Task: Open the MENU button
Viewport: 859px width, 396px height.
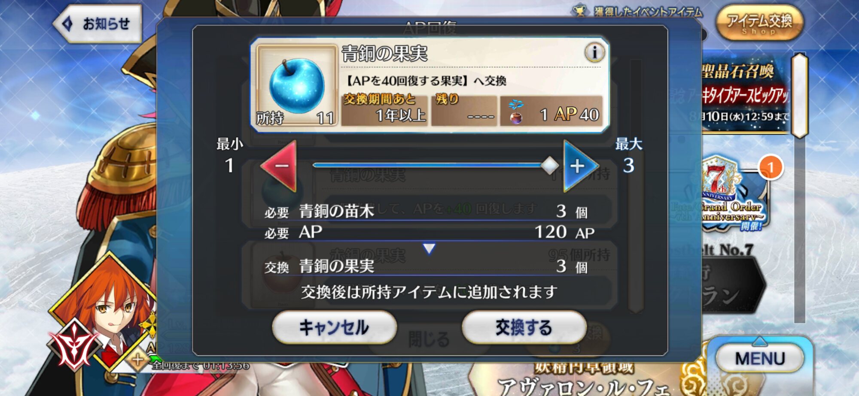Action: 760,358
